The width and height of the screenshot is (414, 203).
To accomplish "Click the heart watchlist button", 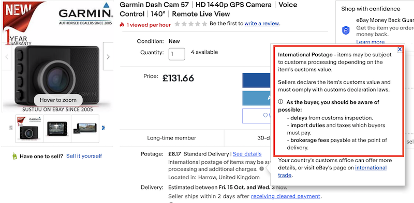I will (257, 116).
